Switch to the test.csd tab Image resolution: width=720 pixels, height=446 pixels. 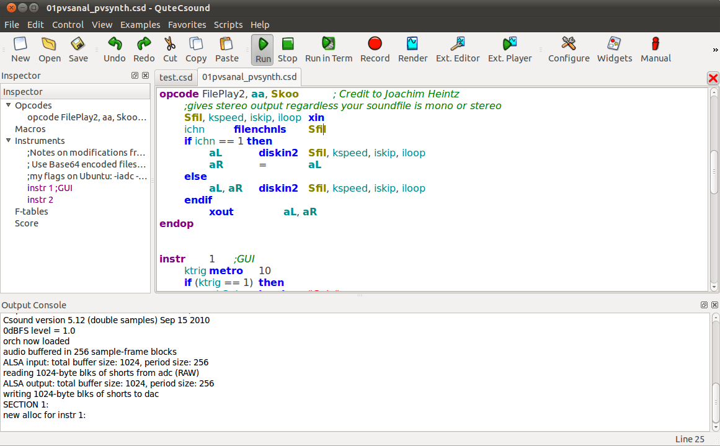click(176, 77)
